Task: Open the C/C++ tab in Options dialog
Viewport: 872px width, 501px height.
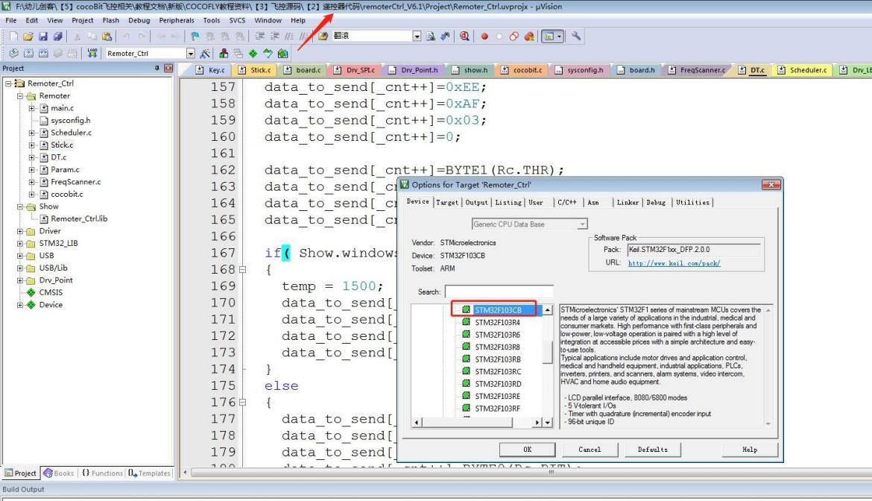Action: pyautogui.click(x=566, y=202)
